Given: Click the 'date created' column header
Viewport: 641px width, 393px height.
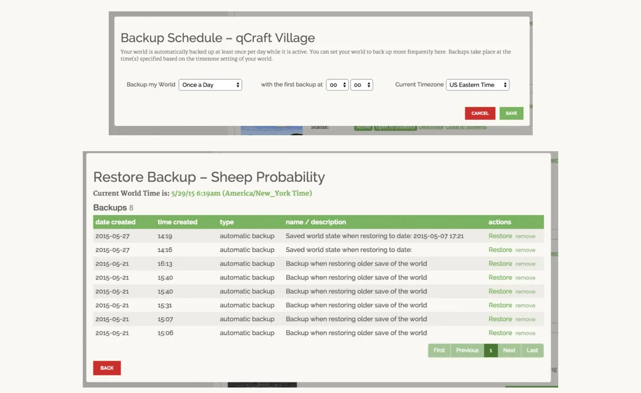Looking at the screenshot, I should pos(116,222).
